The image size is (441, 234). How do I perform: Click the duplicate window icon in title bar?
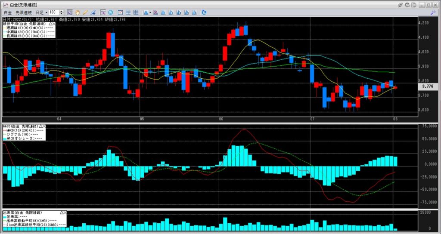414,5
